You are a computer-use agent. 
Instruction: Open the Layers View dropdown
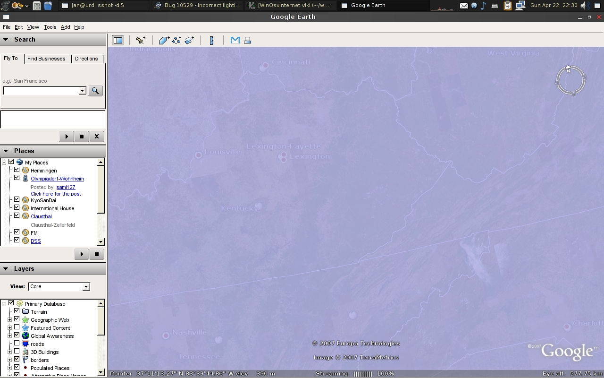tap(59, 286)
